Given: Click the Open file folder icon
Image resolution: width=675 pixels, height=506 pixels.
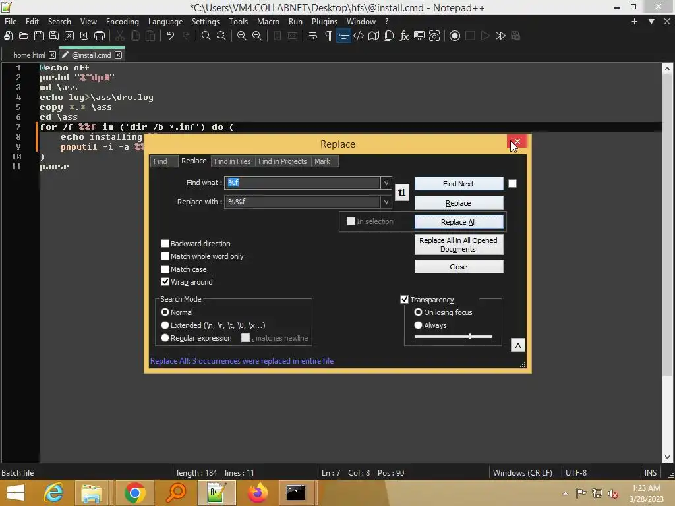Looking at the screenshot, I should (23, 36).
